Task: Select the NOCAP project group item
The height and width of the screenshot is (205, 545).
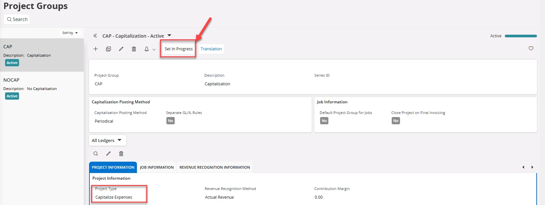Action: [x=42, y=88]
